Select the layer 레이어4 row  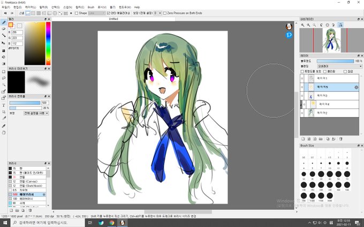click(x=331, y=104)
